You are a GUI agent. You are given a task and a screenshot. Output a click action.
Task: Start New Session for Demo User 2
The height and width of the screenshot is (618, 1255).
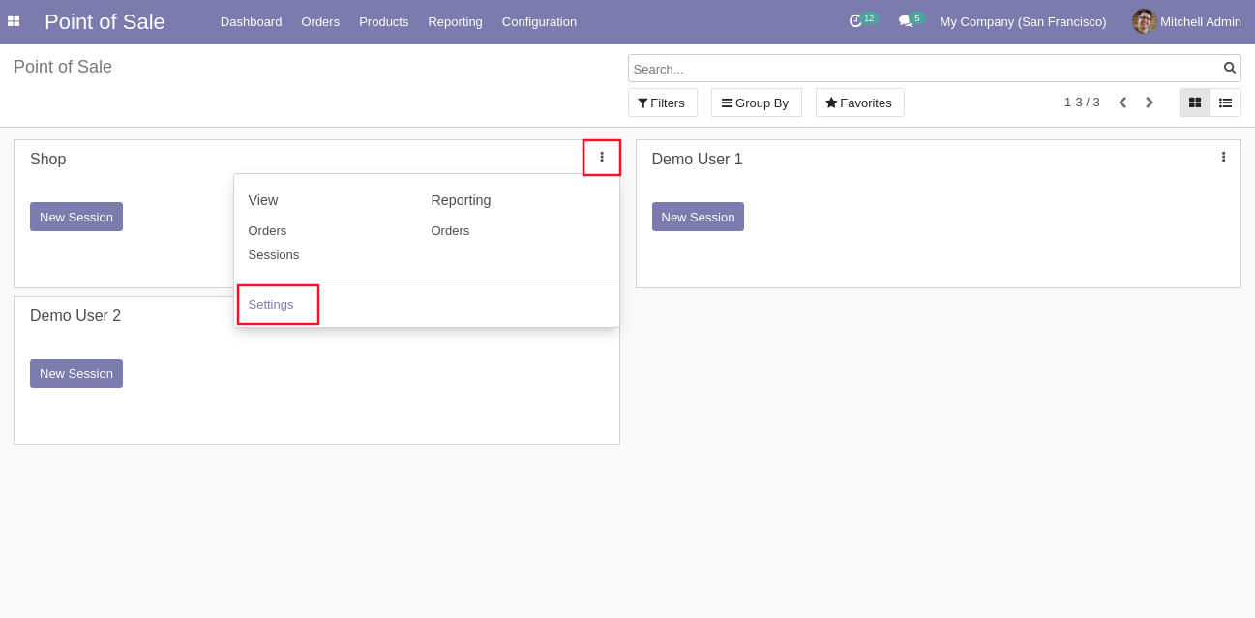76,373
